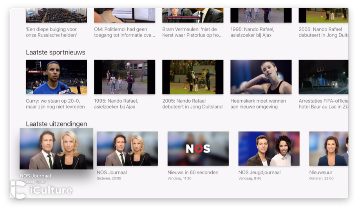Viewport: 358px width, 210px height.
Task: Click the 'Laatste uitzendingen' section heading
Action: point(56,124)
